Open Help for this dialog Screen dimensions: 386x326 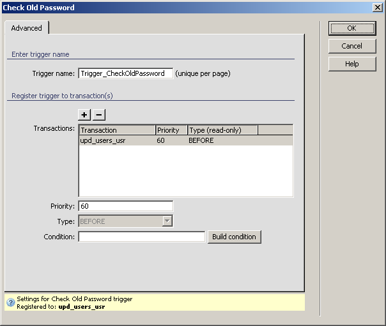pos(351,64)
